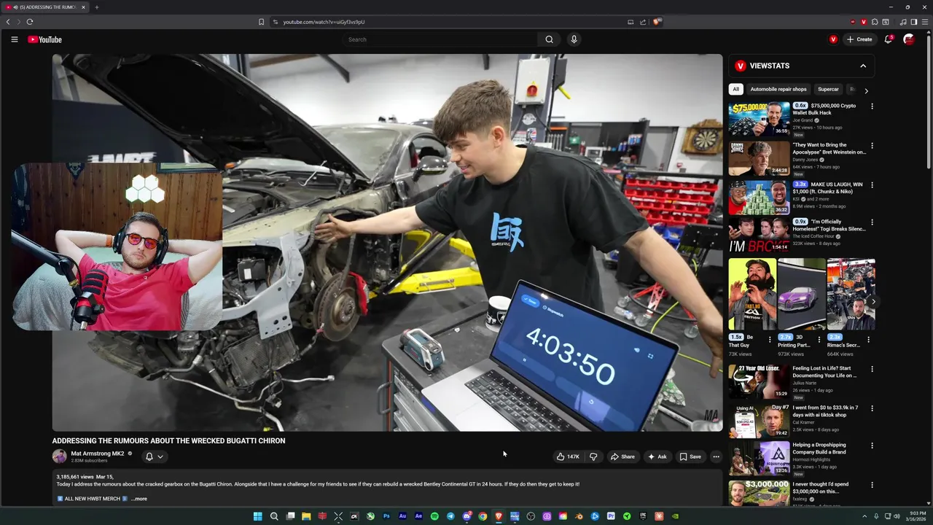Dislike the video with the thumbs-down
The width and height of the screenshot is (933, 525).
click(593, 456)
